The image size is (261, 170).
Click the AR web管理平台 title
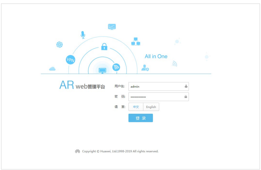(82, 85)
